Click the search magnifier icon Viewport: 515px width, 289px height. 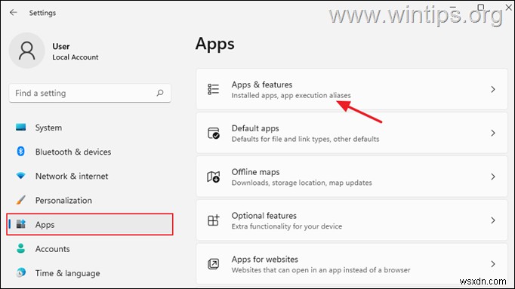point(160,93)
